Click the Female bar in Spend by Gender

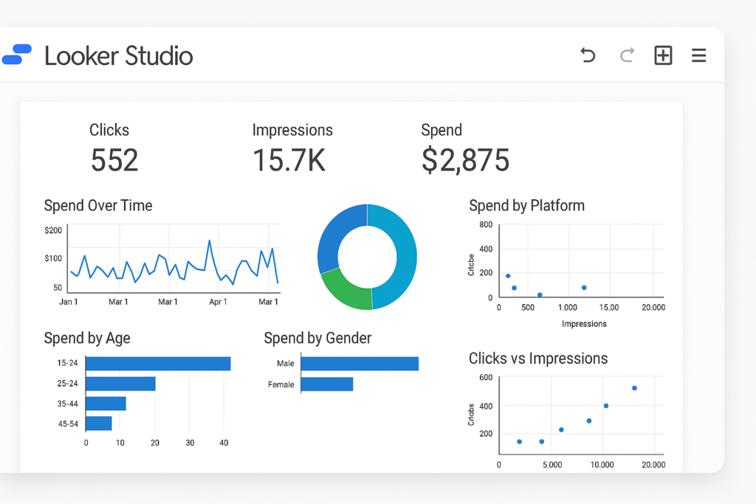click(326, 384)
